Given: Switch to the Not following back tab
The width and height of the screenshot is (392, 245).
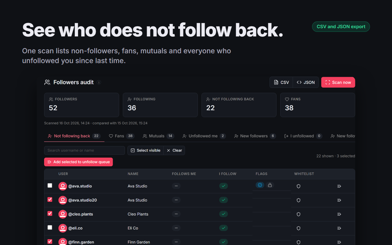Looking at the screenshot, I should pos(74,136).
